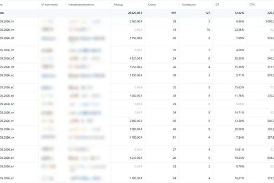This screenshot has height=183, width=274.
Task: Click the CR cell 5,71 %
Action: point(240,75)
